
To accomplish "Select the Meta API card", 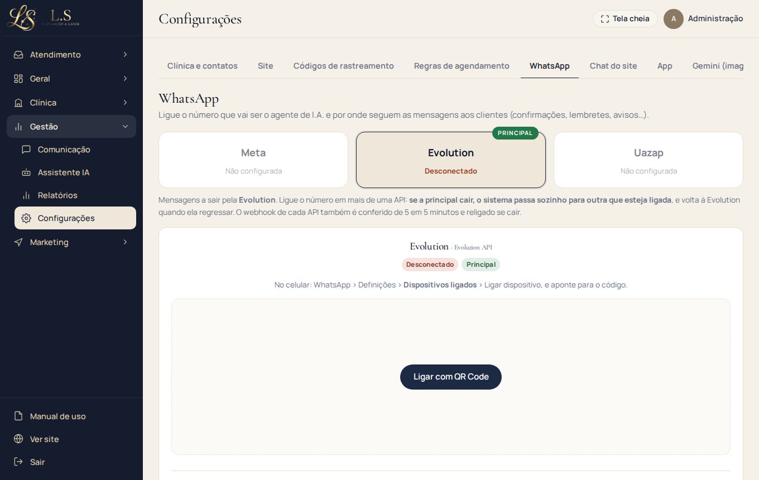I will (x=253, y=160).
